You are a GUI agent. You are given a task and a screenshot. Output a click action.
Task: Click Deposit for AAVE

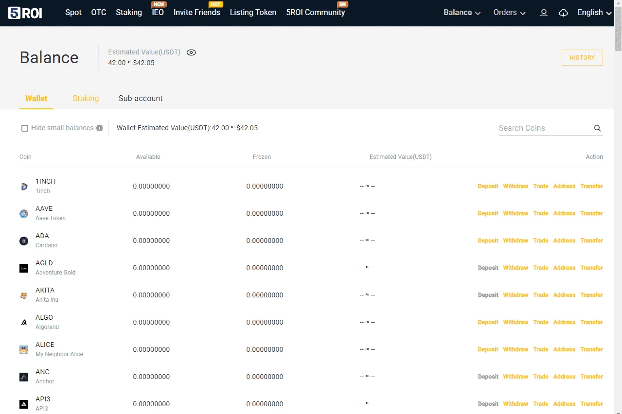pyautogui.click(x=488, y=213)
